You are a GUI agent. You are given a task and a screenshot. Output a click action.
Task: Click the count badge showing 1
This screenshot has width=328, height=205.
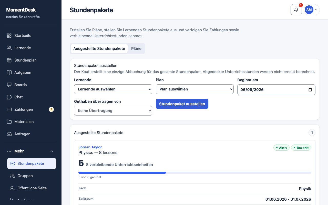tap(312, 133)
